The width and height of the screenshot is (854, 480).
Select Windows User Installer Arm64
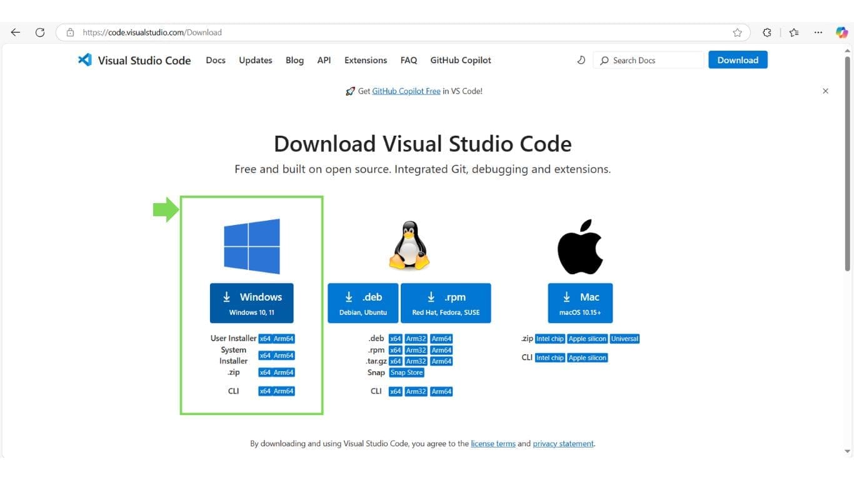(283, 339)
